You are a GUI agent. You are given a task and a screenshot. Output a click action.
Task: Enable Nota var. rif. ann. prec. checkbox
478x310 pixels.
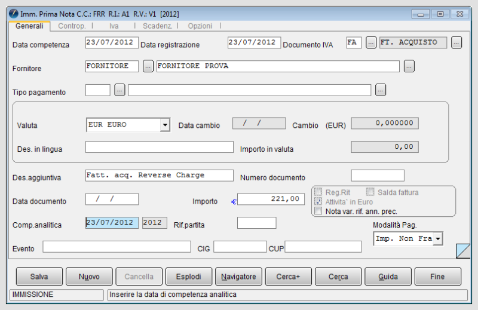[318, 211]
